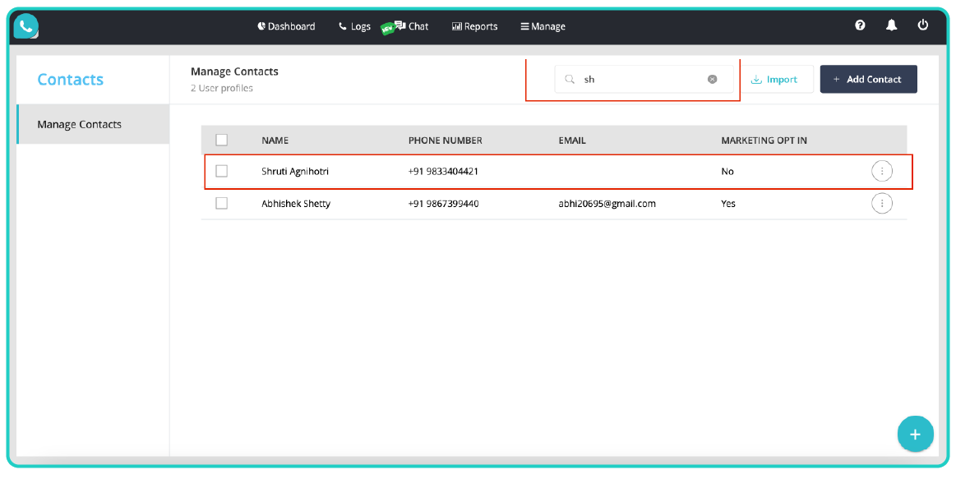The height and width of the screenshot is (479, 956).
Task: Click the Add Contact button
Action: pyautogui.click(x=868, y=79)
